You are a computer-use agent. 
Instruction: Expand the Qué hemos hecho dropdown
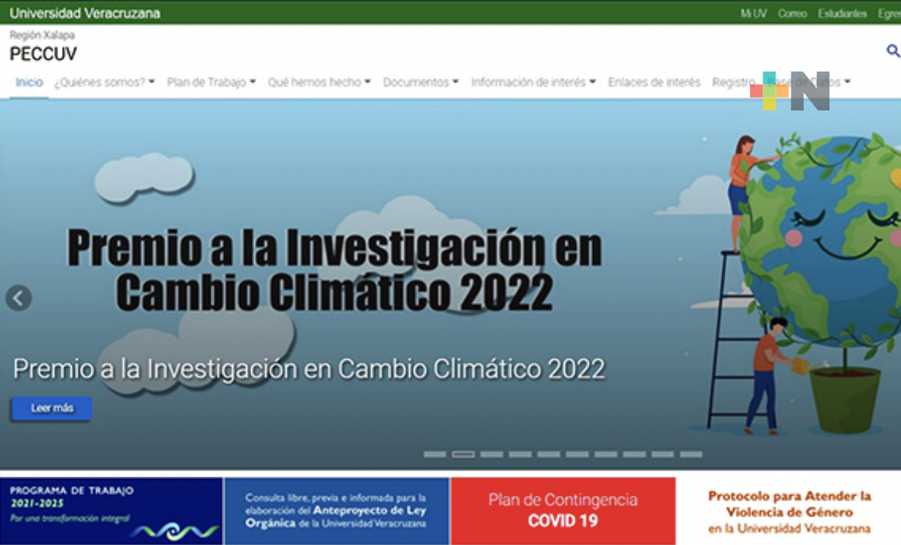tap(319, 82)
